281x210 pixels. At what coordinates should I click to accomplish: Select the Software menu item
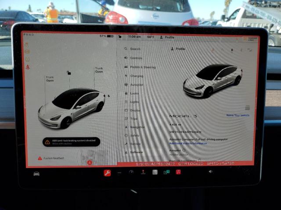[133, 152]
